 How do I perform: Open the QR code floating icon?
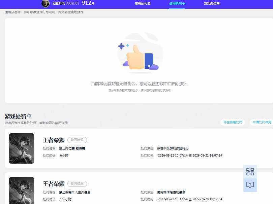click(x=250, y=171)
